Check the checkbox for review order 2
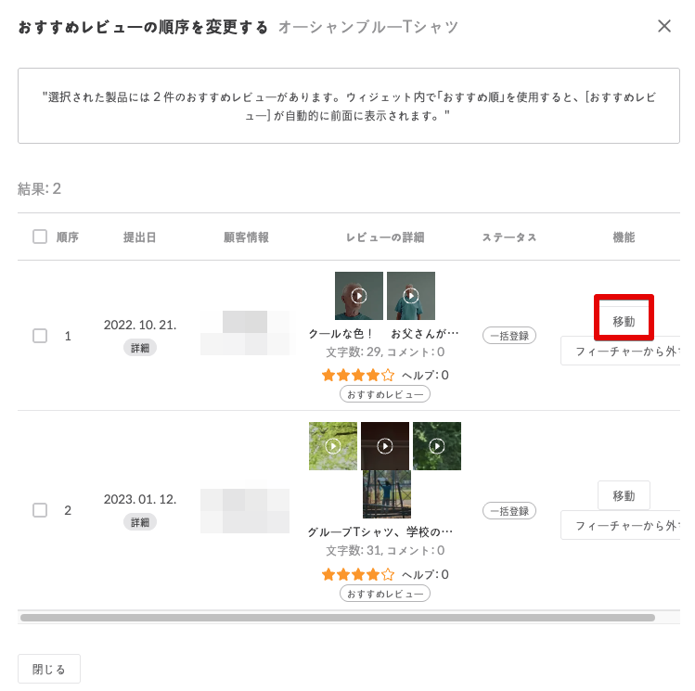The image size is (695, 691). 40,510
